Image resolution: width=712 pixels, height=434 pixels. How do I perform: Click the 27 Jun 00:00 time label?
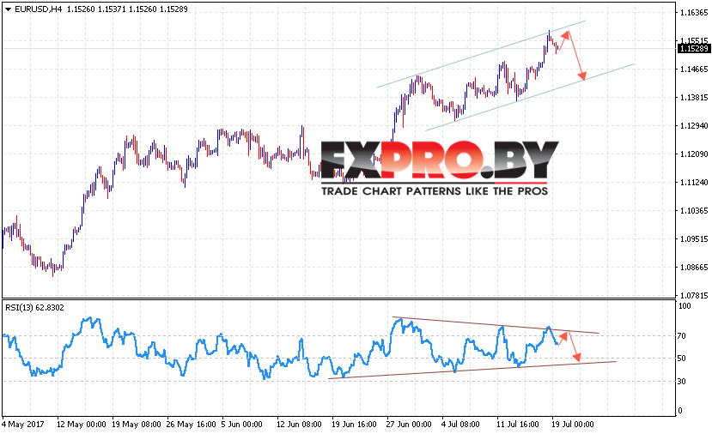409,425
